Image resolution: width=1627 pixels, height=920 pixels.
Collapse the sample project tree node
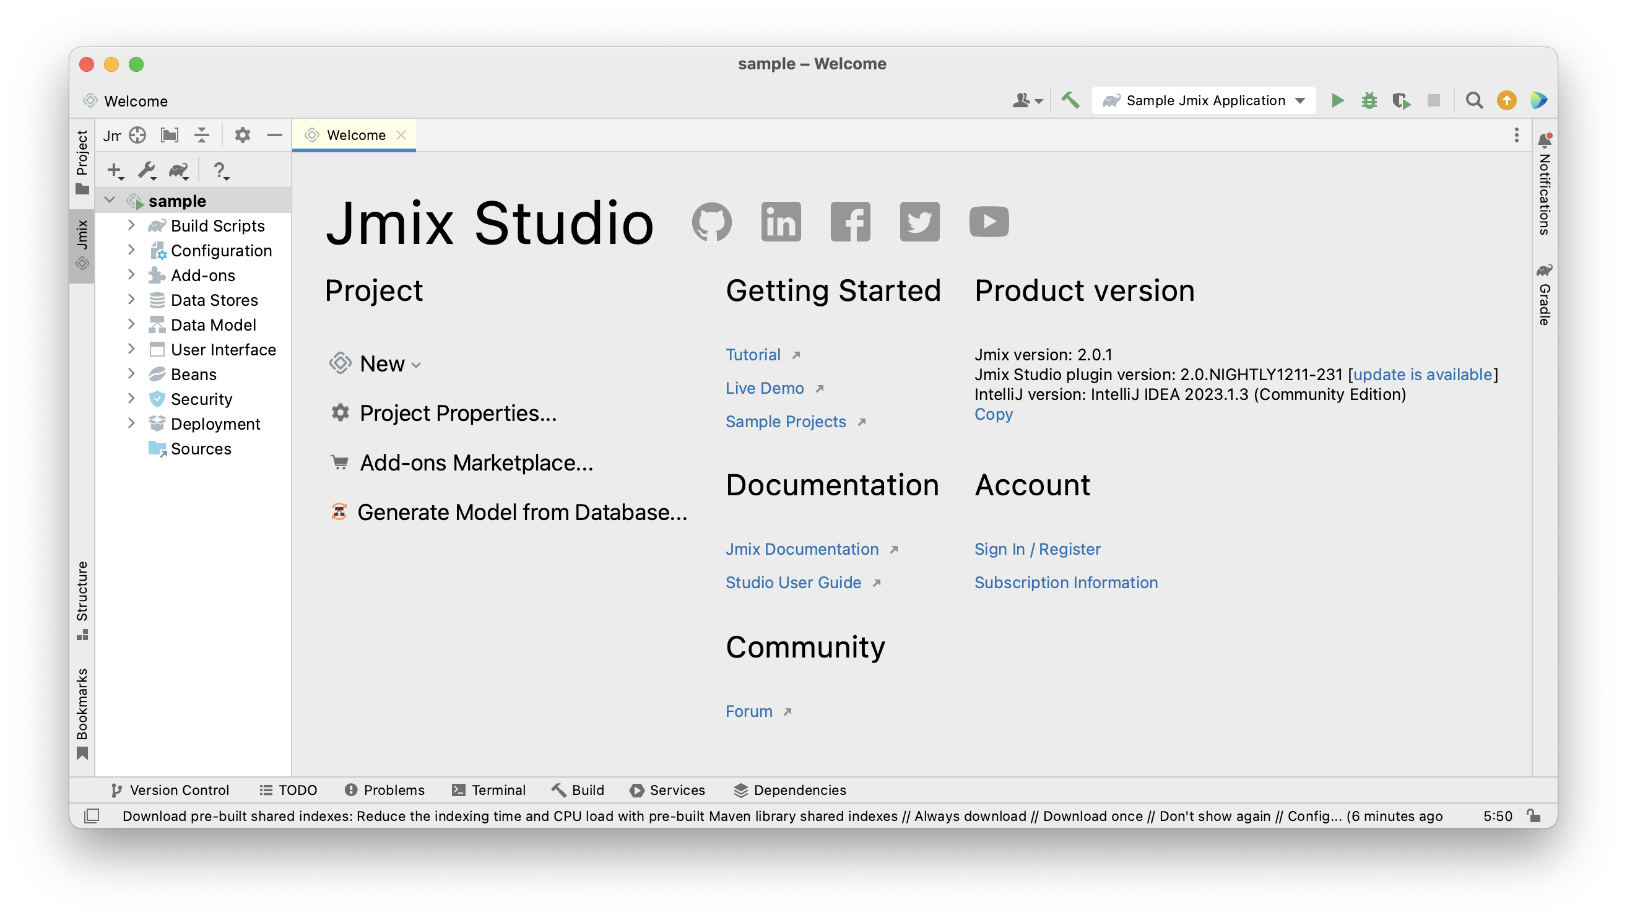point(110,201)
